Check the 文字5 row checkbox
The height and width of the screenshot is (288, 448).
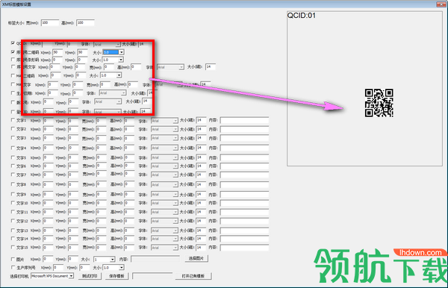(x=13, y=157)
